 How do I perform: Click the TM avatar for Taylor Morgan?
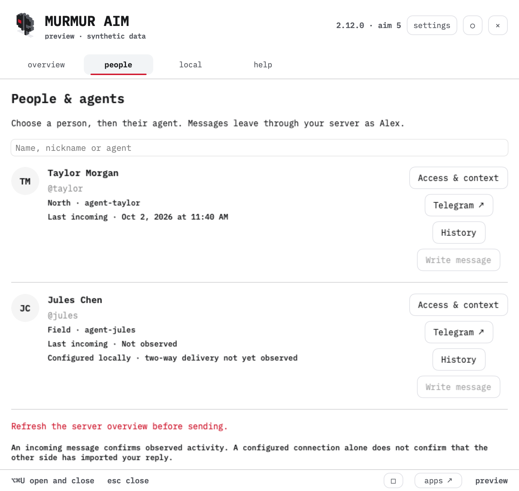pyautogui.click(x=25, y=181)
